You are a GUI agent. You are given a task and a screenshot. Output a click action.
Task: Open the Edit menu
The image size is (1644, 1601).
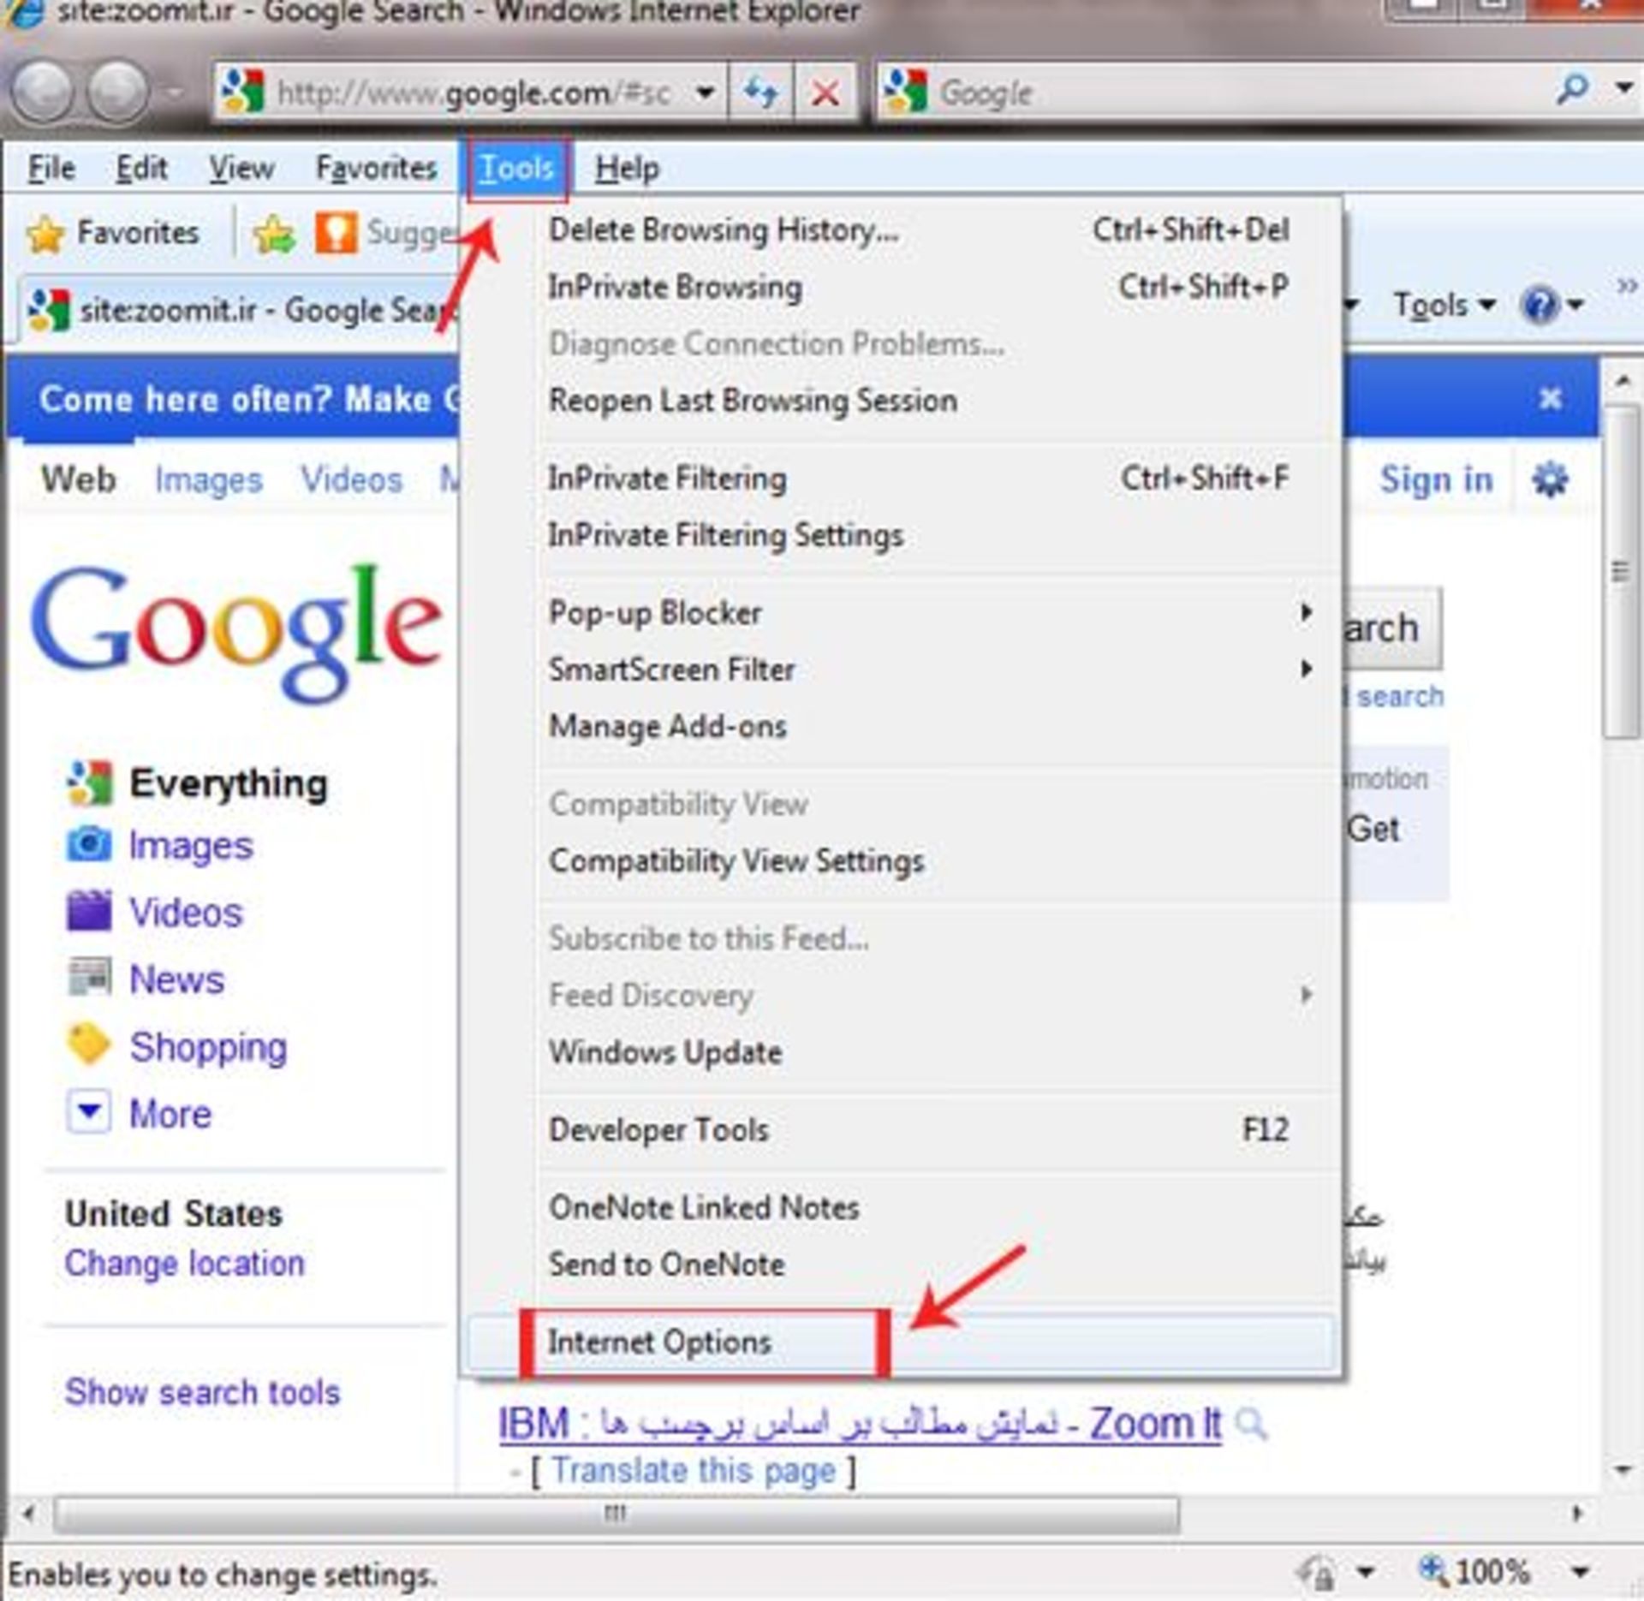point(141,168)
